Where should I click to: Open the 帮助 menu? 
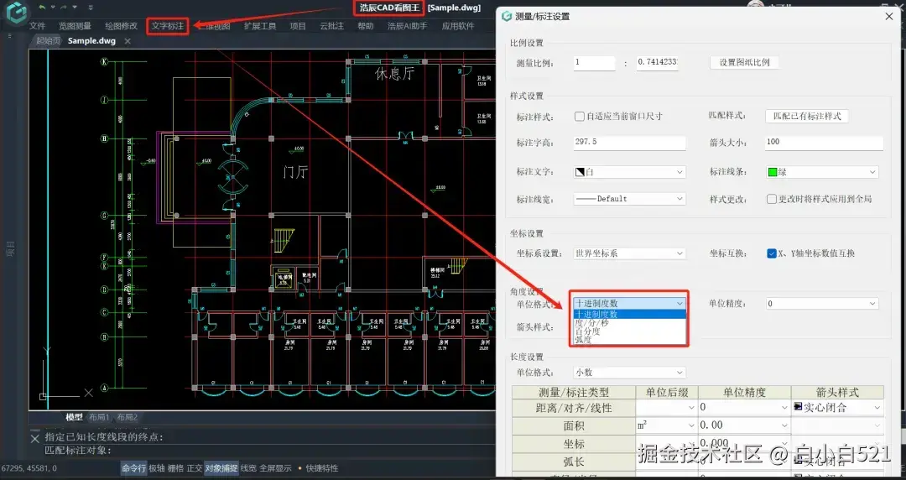(x=365, y=26)
